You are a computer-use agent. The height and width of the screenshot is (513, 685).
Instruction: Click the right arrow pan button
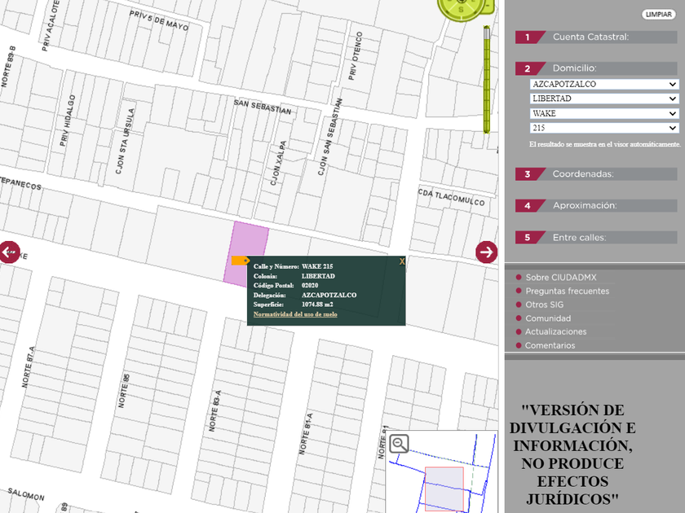[x=487, y=252]
